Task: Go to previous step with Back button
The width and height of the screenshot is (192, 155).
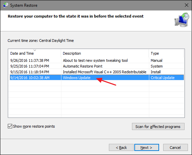Action: 121,148
